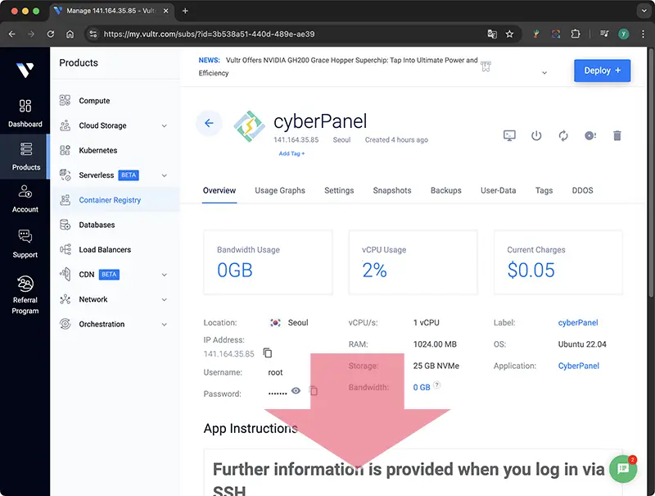This screenshot has width=655, height=496.
Task: Click Add Tag + link
Action: (x=291, y=153)
